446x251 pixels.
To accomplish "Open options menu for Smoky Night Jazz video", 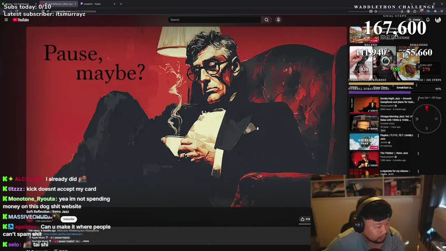I will point(418,99).
